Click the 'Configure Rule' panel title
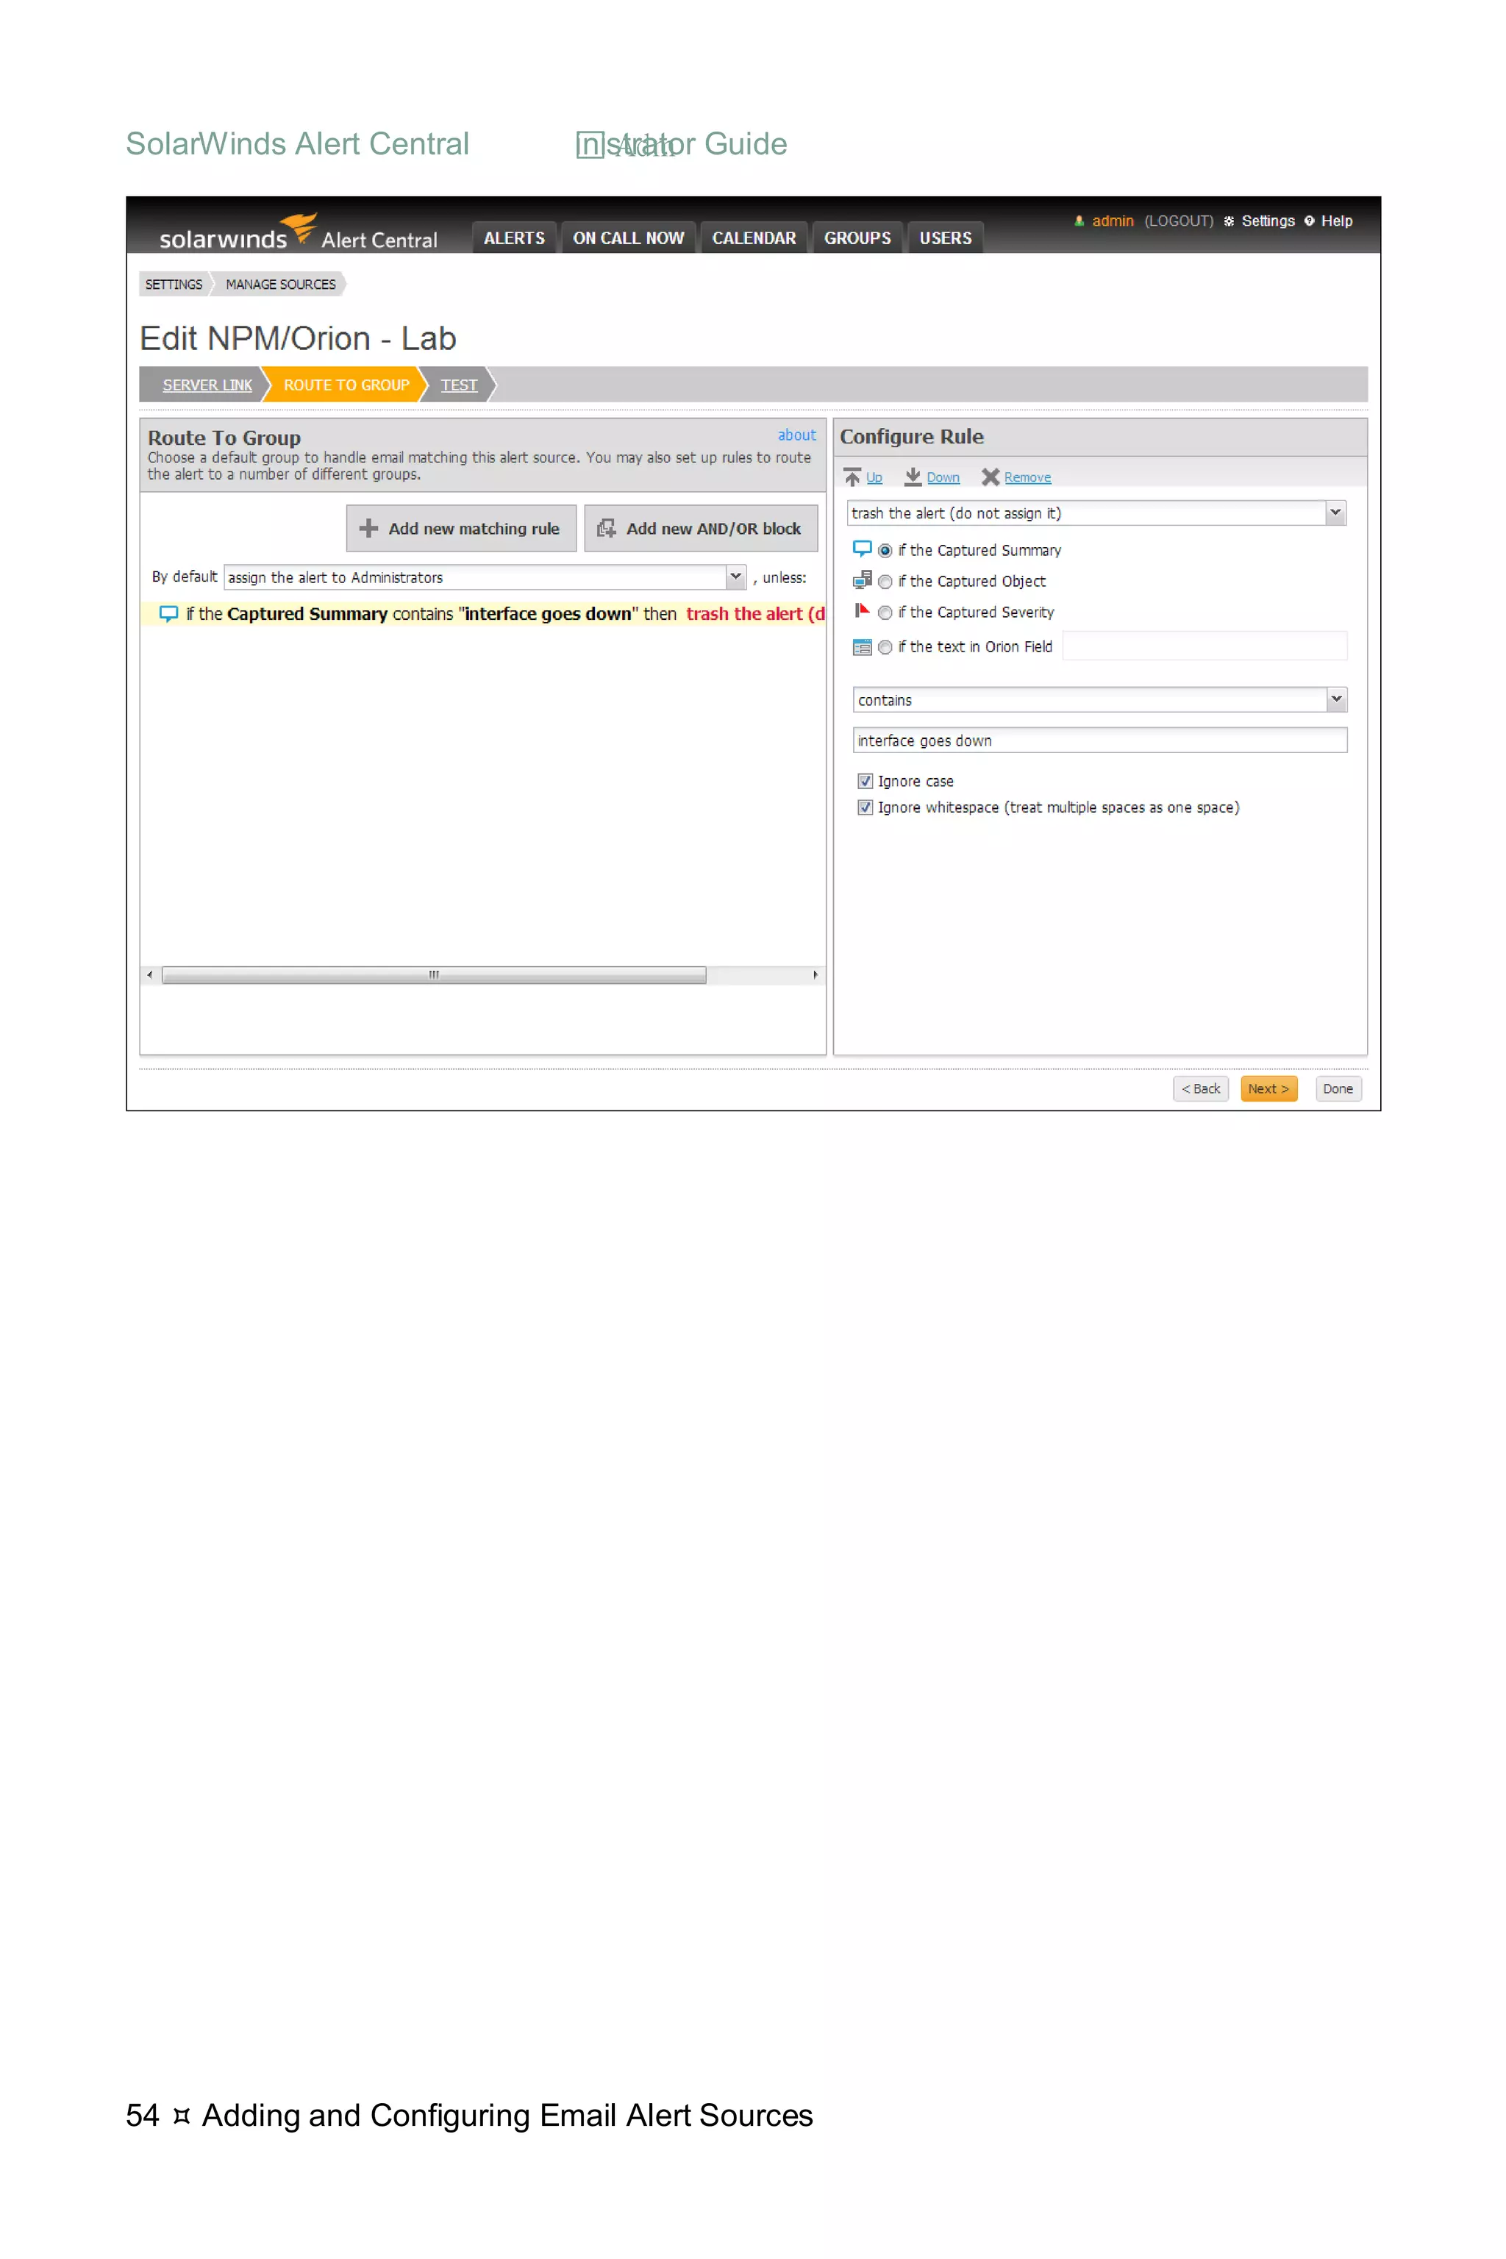Screen dimensions: 1506x2259 [x=912, y=436]
